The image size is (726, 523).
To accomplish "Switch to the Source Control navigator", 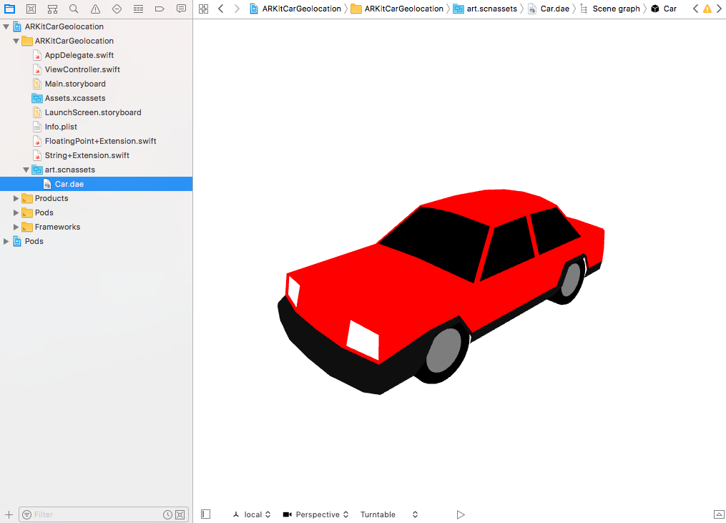I will (31, 9).
